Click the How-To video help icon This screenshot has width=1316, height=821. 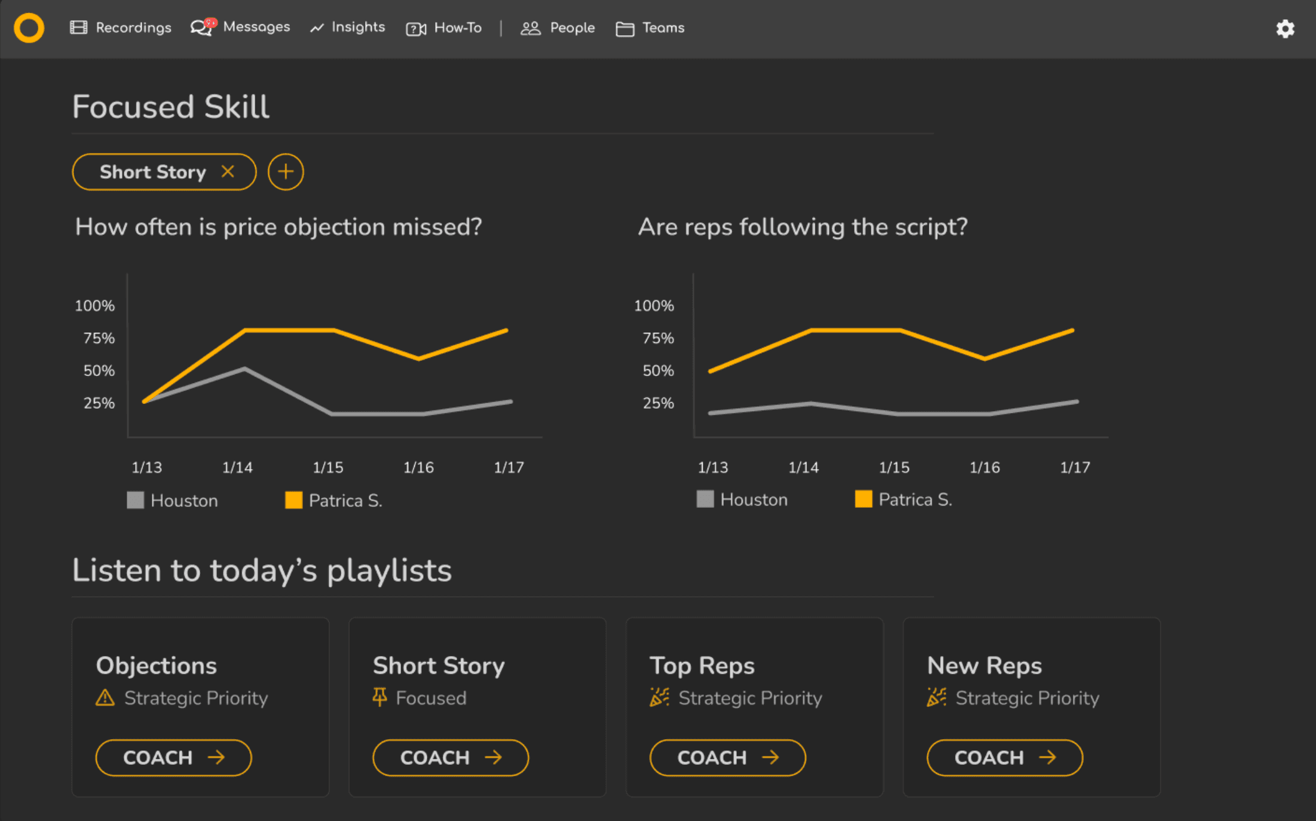pos(416,29)
